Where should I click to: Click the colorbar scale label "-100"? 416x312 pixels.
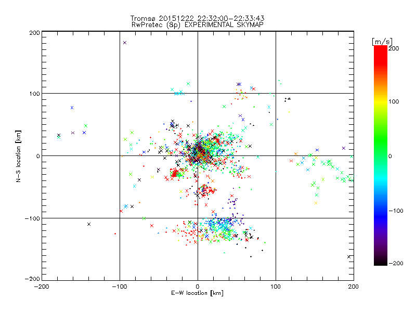click(x=396, y=211)
